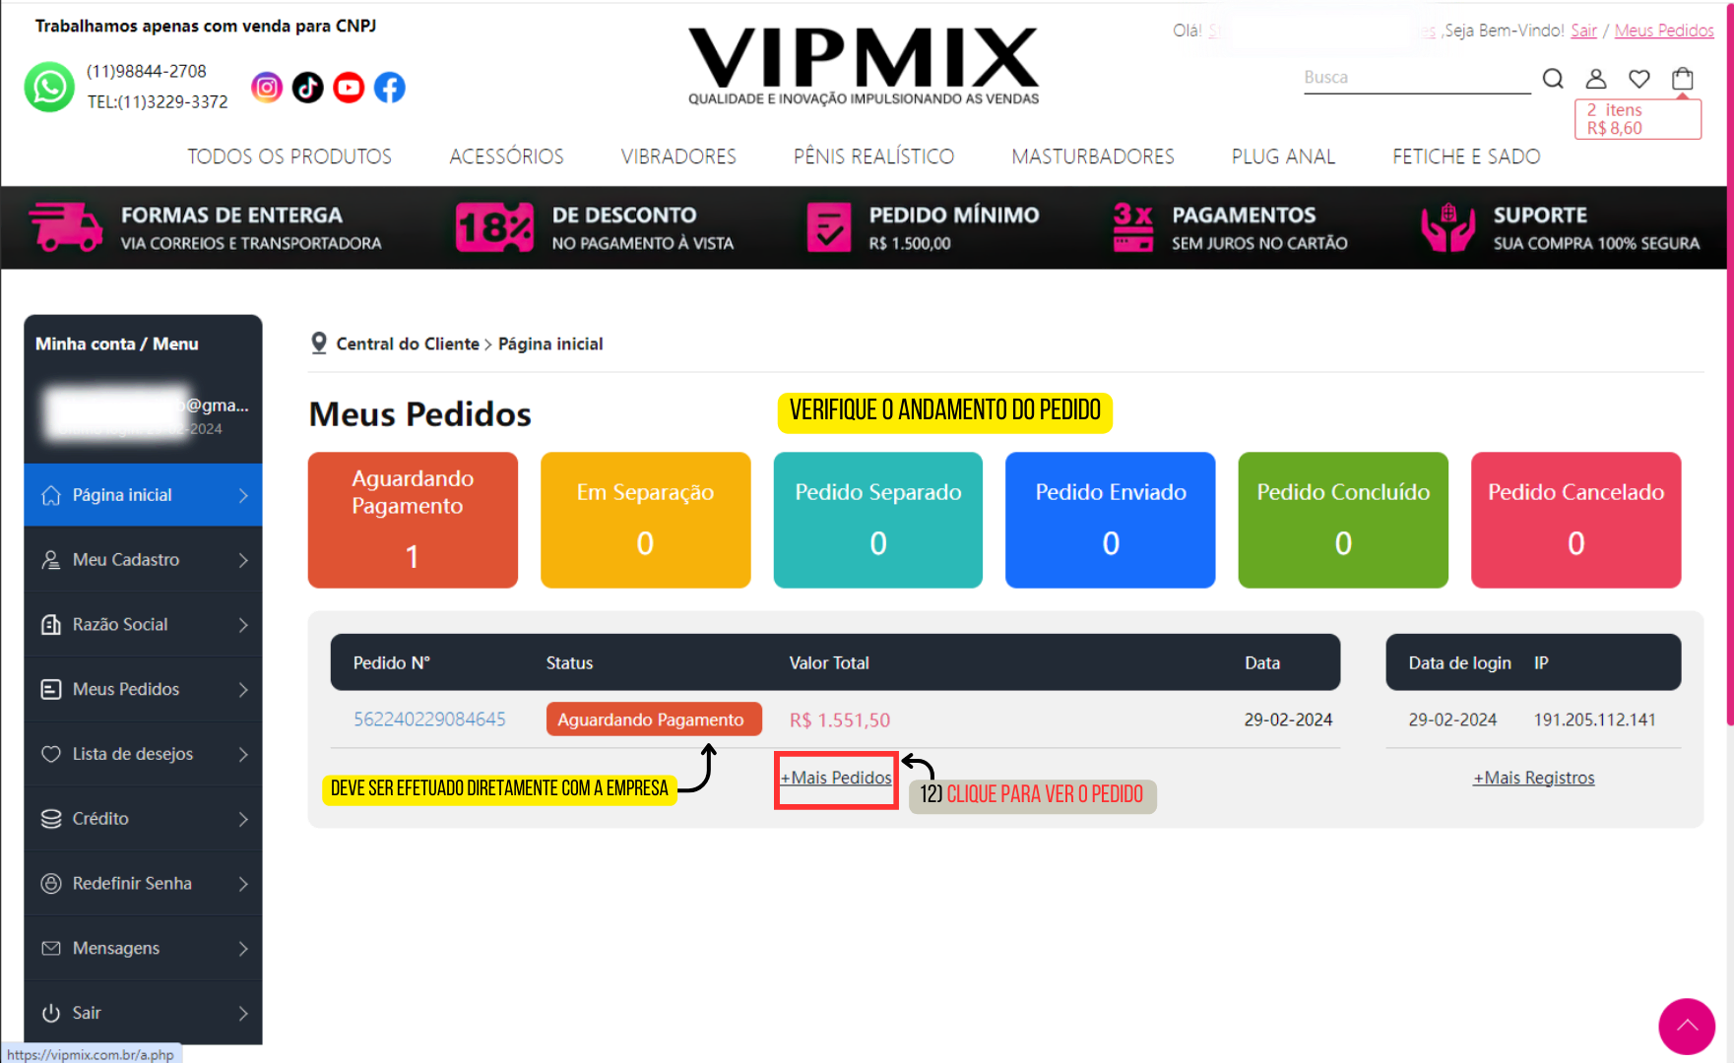Open the wishlist heart icon in header
This screenshot has height=1063, width=1734.
click(x=1639, y=78)
